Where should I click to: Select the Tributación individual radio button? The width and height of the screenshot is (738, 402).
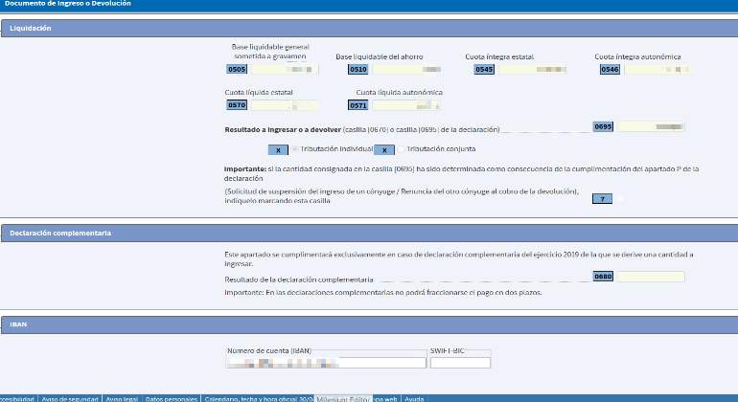pyautogui.click(x=294, y=149)
